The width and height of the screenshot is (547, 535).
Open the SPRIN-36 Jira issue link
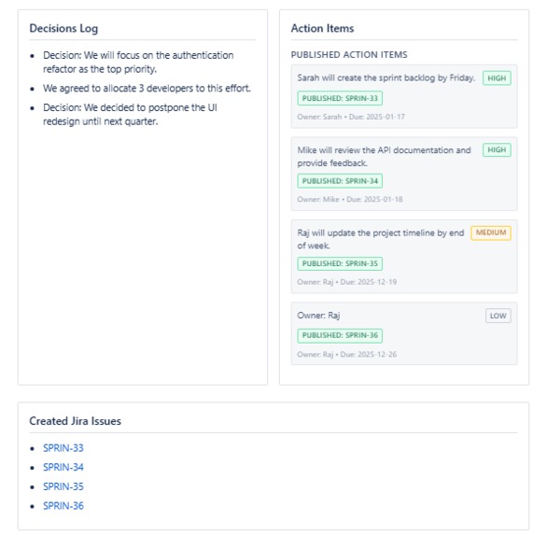63,506
